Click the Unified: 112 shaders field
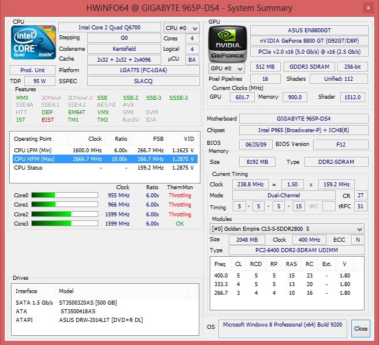This screenshot has height=345, width=379. point(339,78)
